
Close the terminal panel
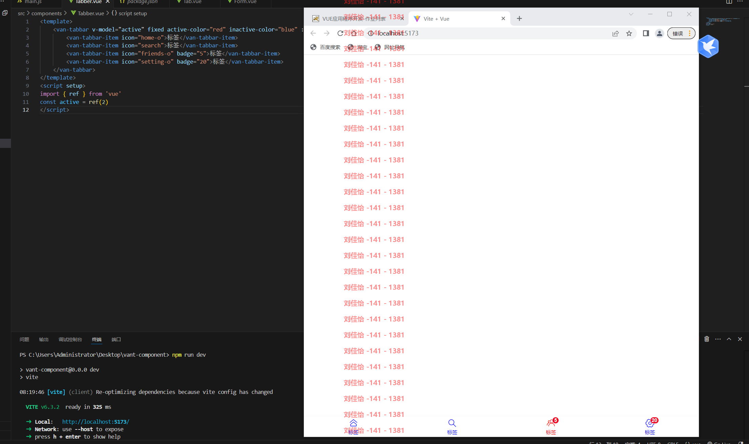pos(740,339)
